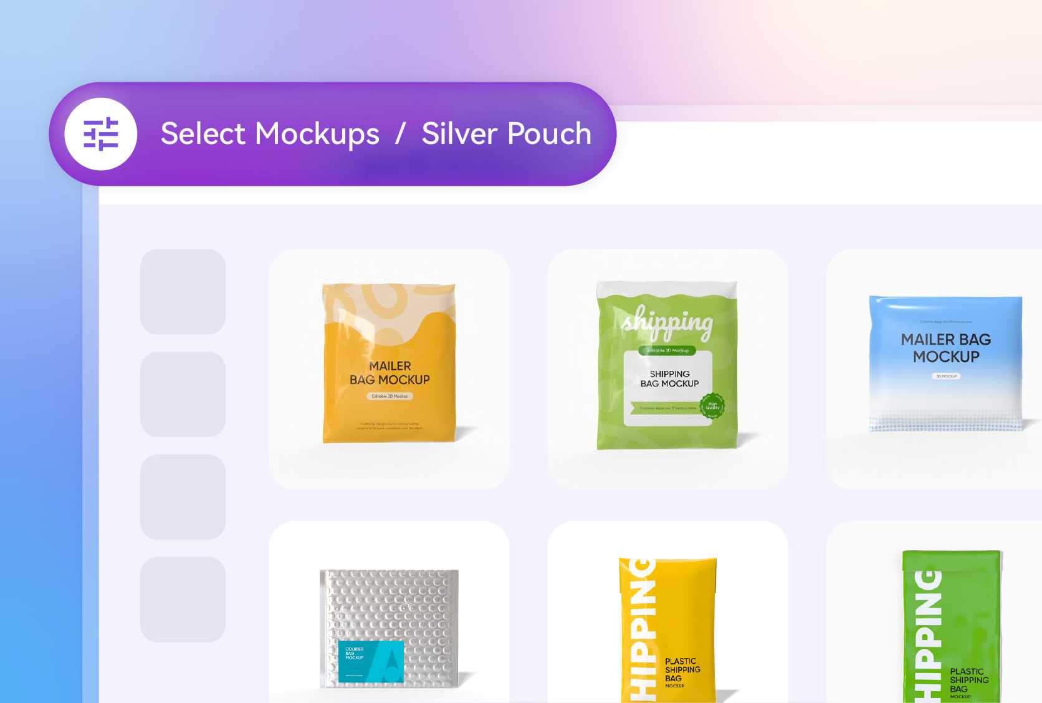Select the Silver Pouch breadcrumb item

[x=507, y=134]
